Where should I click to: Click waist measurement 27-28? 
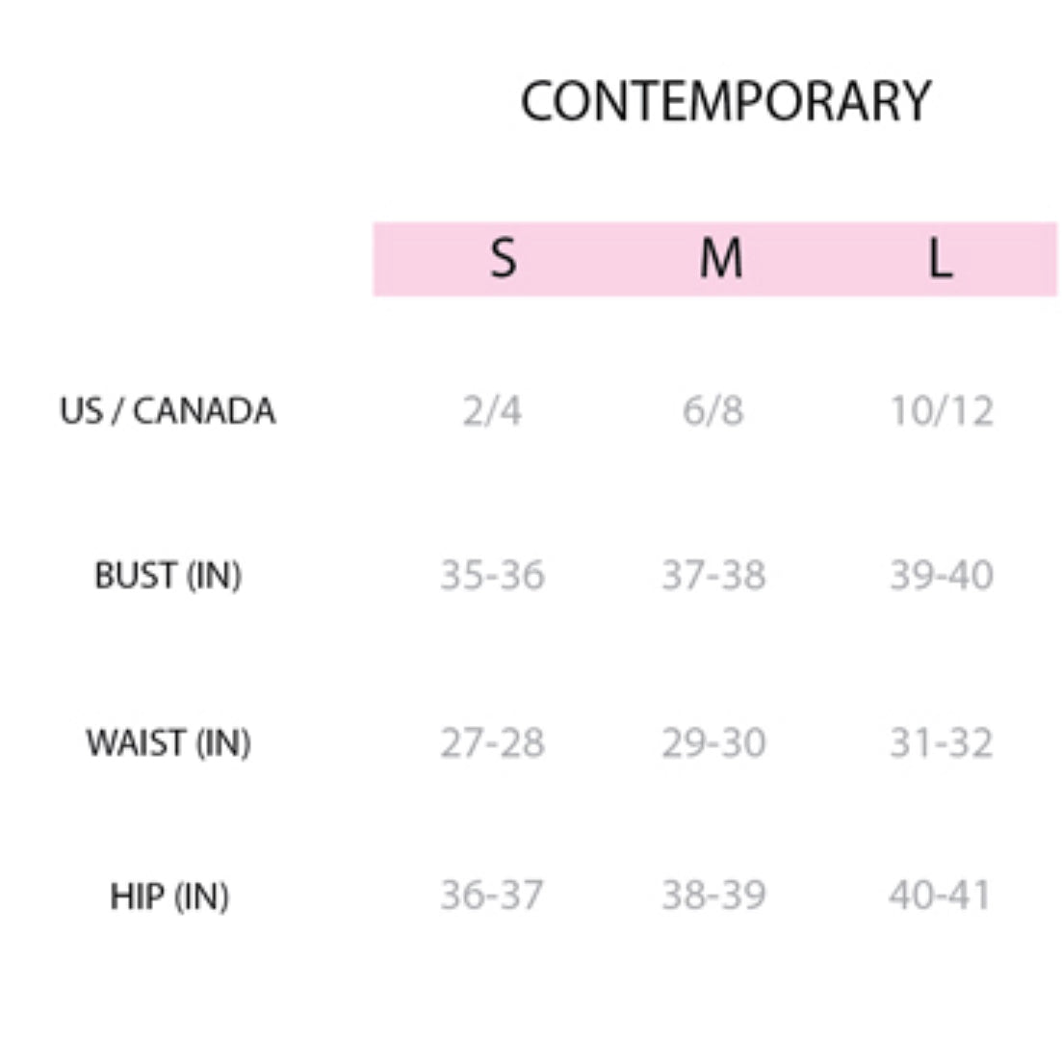492,742
